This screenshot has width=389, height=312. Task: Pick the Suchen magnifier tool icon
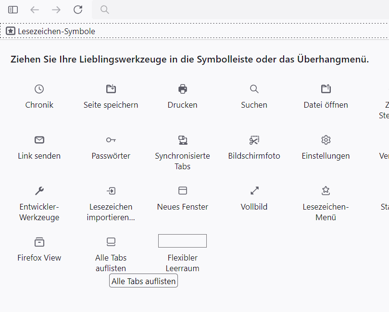[254, 89]
